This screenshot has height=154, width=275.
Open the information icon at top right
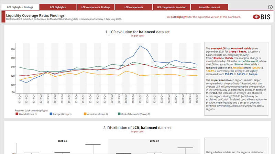(x=270, y=7)
